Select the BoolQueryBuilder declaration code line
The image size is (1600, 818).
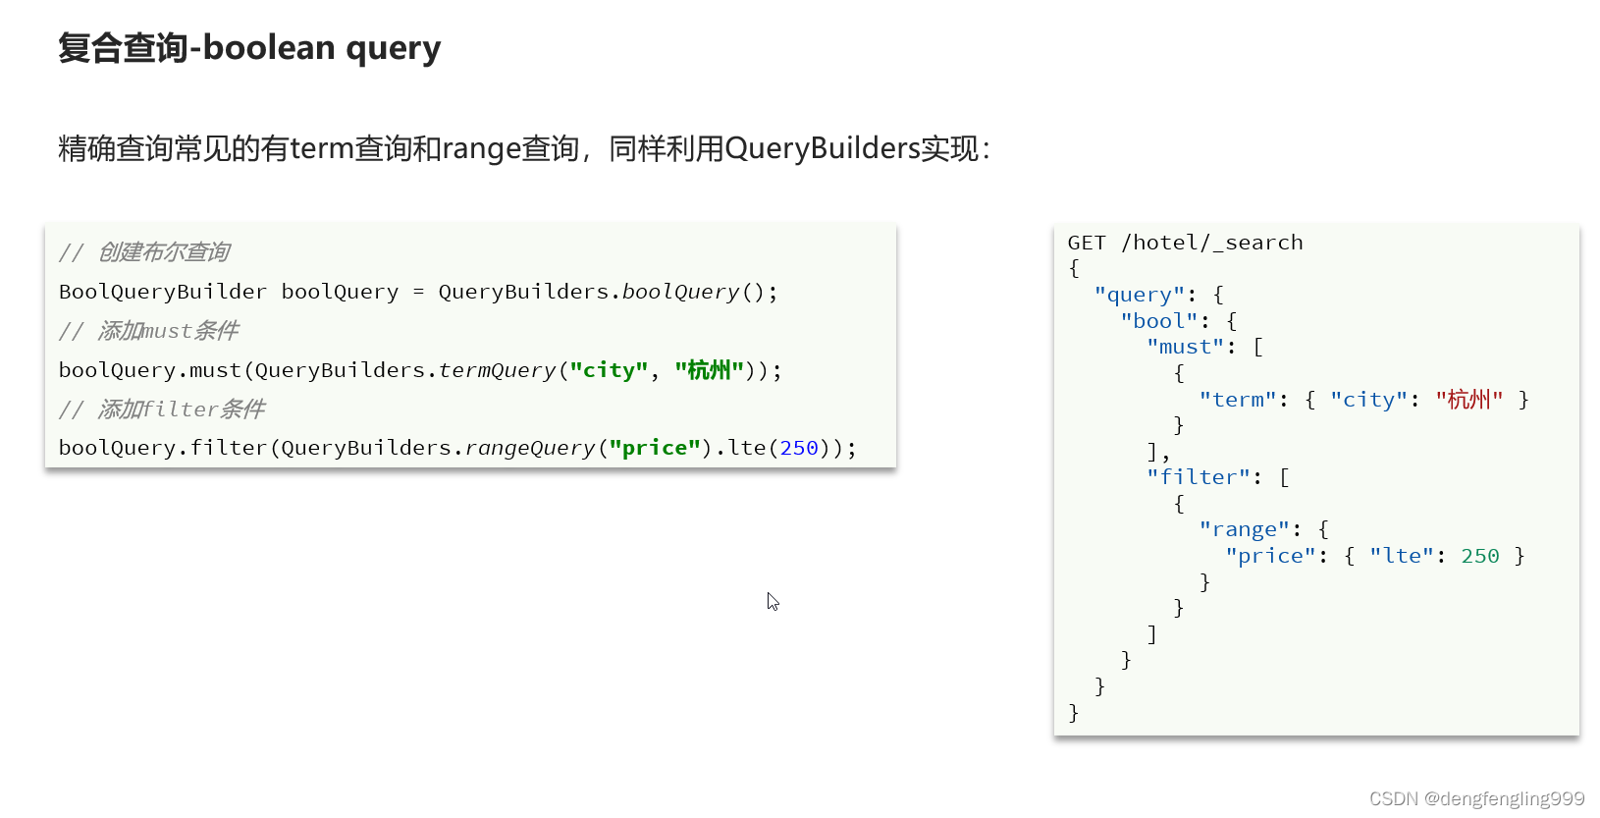coord(418,292)
